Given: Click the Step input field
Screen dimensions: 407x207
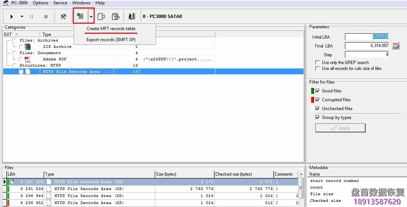Looking at the screenshot, I should [x=367, y=55].
